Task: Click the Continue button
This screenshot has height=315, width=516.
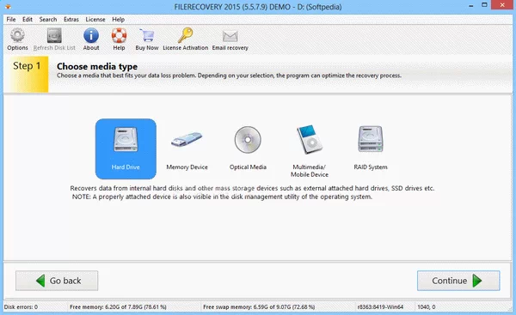Action: [458, 281]
